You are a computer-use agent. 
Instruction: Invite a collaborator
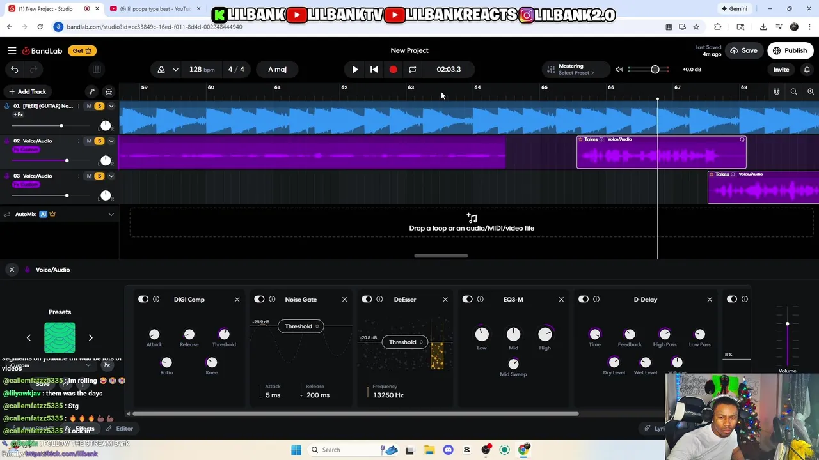[781, 69]
